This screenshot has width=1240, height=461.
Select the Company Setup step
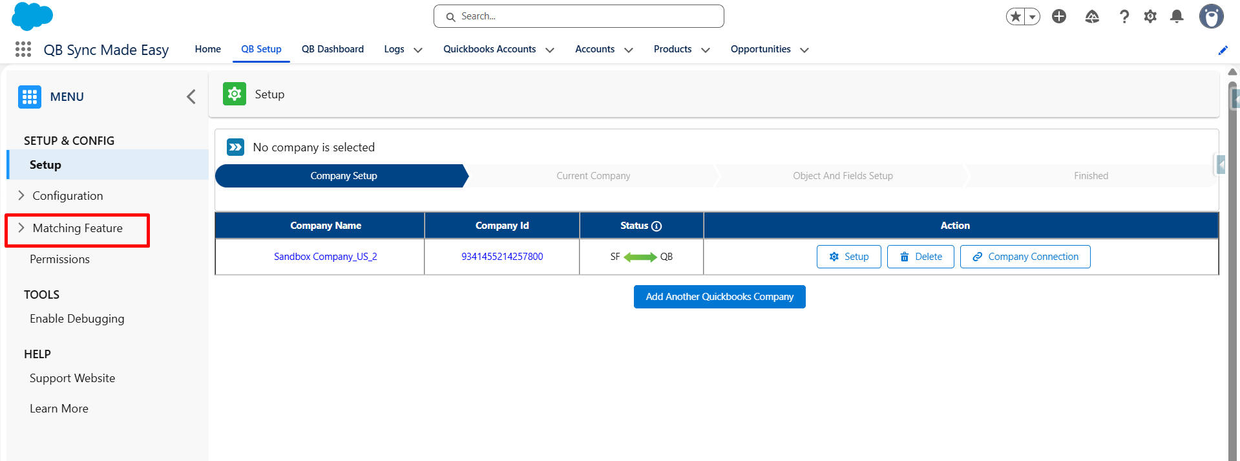pyautogui.click(x=342, y=176)
